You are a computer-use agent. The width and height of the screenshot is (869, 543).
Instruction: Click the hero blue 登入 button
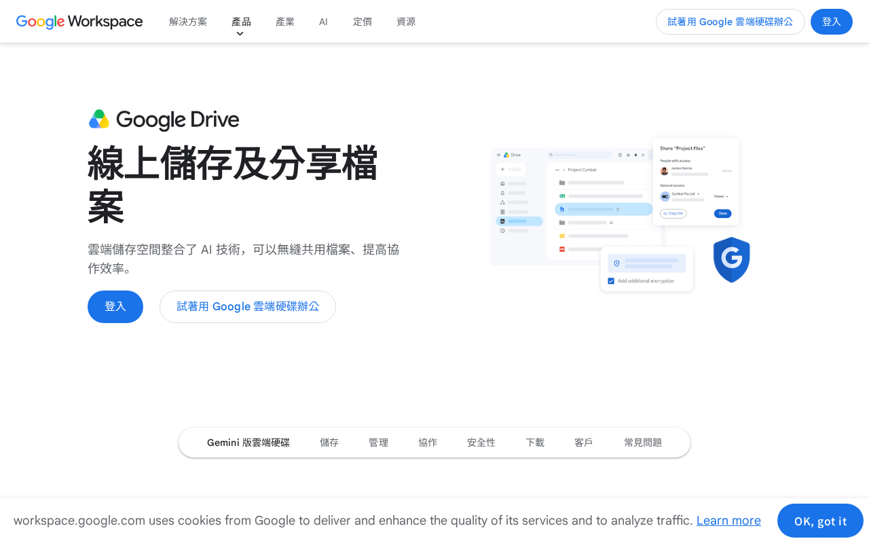pos(115,307)
